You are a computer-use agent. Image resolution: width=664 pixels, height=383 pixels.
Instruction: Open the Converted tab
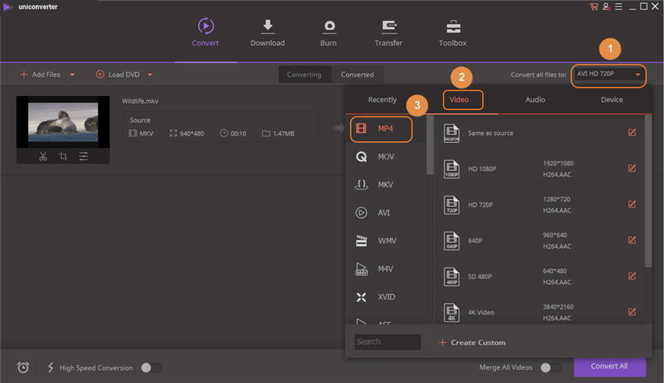click(x=358, y=74)
